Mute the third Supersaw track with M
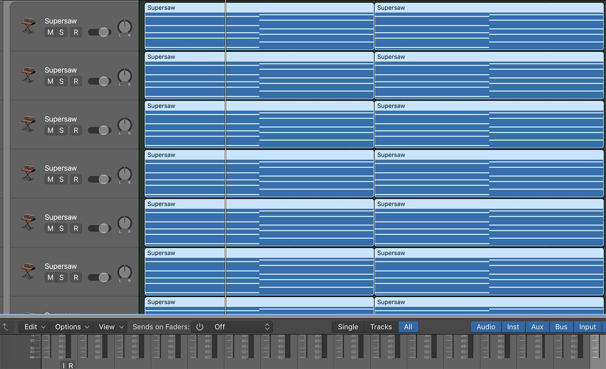This screenshot has height=369, width=606. tap(51, 130)
